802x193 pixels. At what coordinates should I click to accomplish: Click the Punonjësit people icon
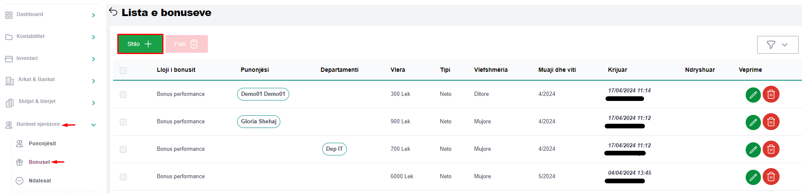click(x=19, y=144)
